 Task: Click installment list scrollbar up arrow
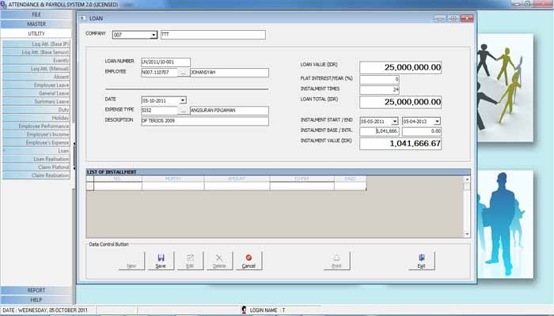[467, 179]
